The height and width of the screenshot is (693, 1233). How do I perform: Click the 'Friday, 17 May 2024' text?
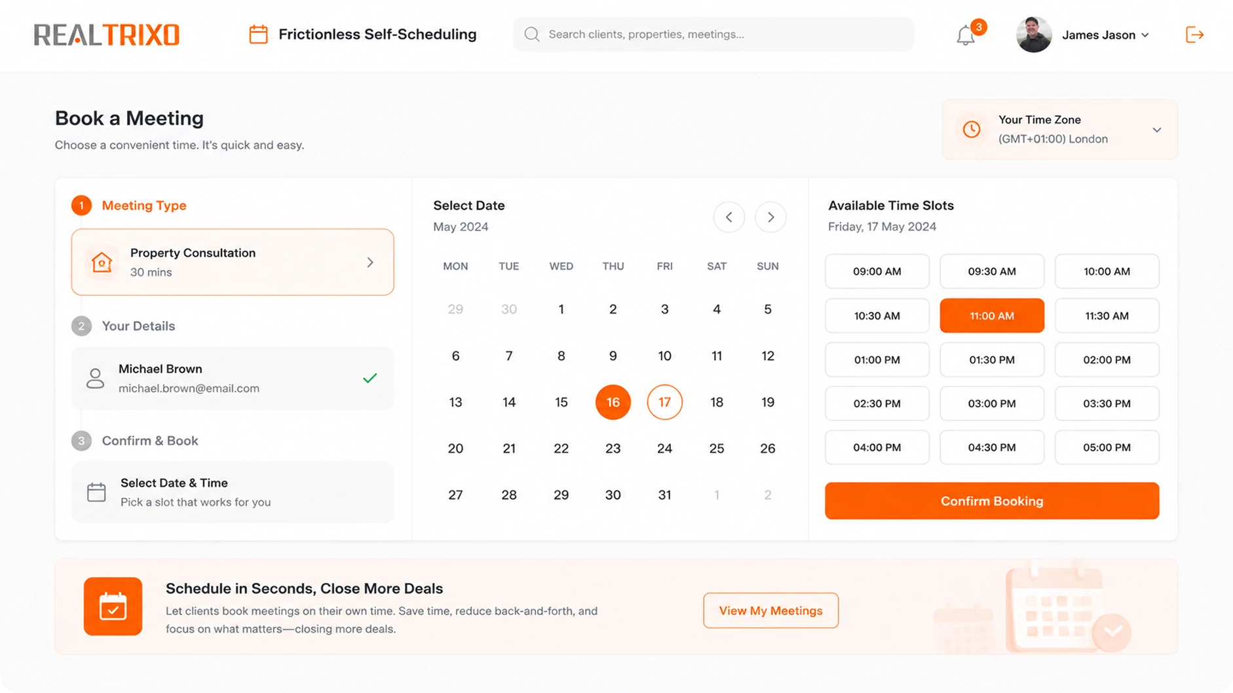pos(882,227)
